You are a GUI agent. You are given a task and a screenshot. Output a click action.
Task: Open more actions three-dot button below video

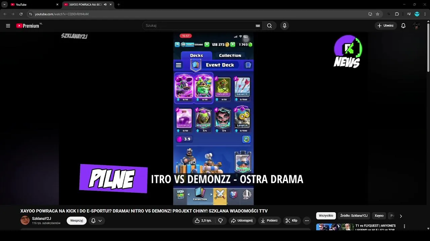pyautogui.click(x=307, y=221)
